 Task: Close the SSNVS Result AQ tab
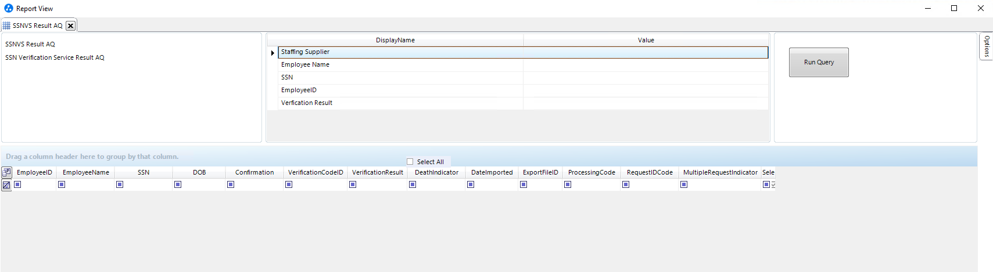click(x=70, y=26)
